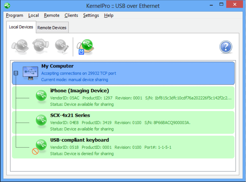The image size is (246, 182).
Task: Select the My Computer heading
Action: (x=57, y=66)
